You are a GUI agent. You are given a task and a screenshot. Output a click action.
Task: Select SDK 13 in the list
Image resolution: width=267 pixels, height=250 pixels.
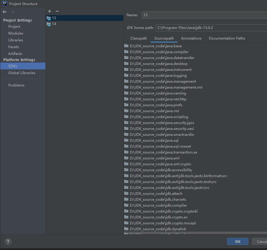pos(54,18)
